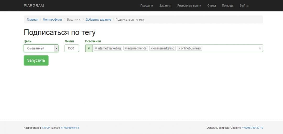Open the TXTUP link in the footer
Image resolution: width=283 pixels, height=134 pixels.
click(x=46, y=128)
